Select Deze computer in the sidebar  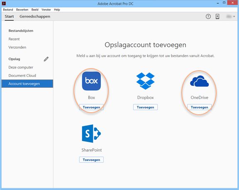(x=21, y=67)
